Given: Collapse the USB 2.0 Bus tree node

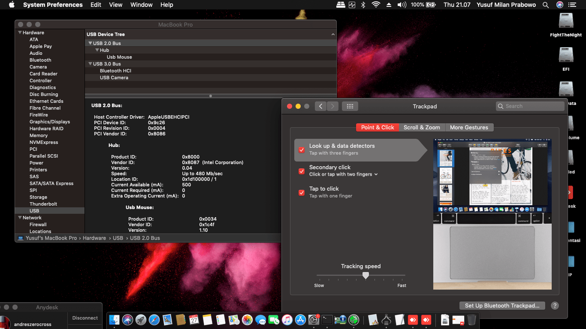Looking at the screenshot, I should click(x=90, y=43).
